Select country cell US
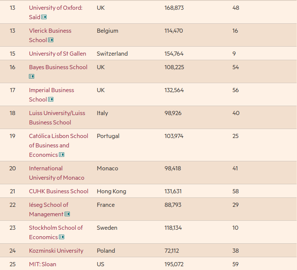 click(100, 264)
